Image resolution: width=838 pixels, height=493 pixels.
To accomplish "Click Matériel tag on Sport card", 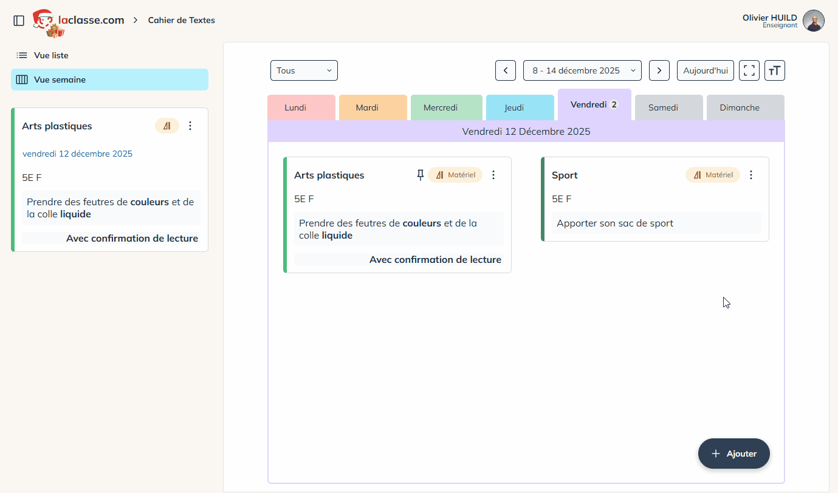I will tap(713, 175).
